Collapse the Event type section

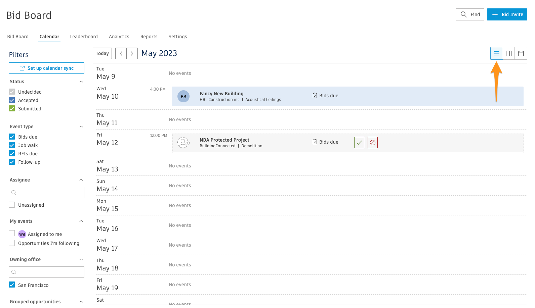tap(81, 126)
